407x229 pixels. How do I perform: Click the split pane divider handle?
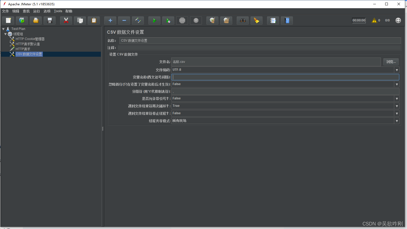pos(103,129)
